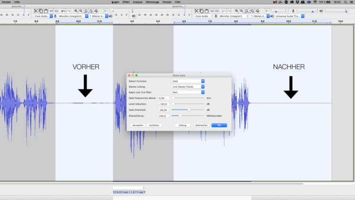The width and height of the screenshot is (355, 200).
Task: Click the Paste clipboard icon in the right toolbar
Action: [x=206, y=11]
